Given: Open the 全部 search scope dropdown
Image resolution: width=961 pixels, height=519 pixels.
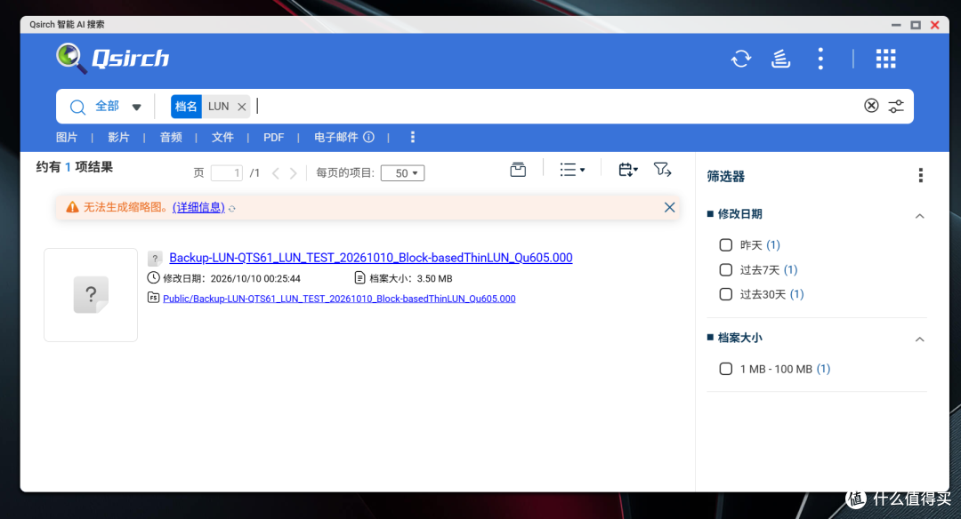Looking at the screenshot, I should (118, 107).
